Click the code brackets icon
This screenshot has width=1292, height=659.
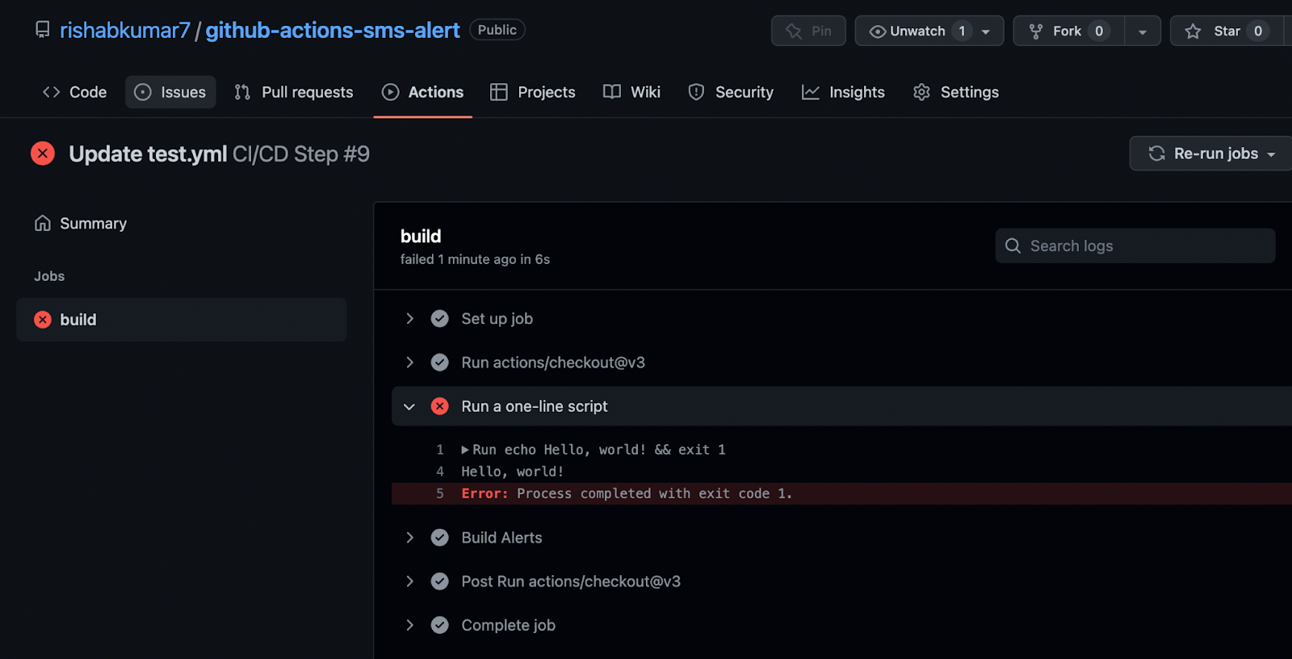click(x=51, y=92)
